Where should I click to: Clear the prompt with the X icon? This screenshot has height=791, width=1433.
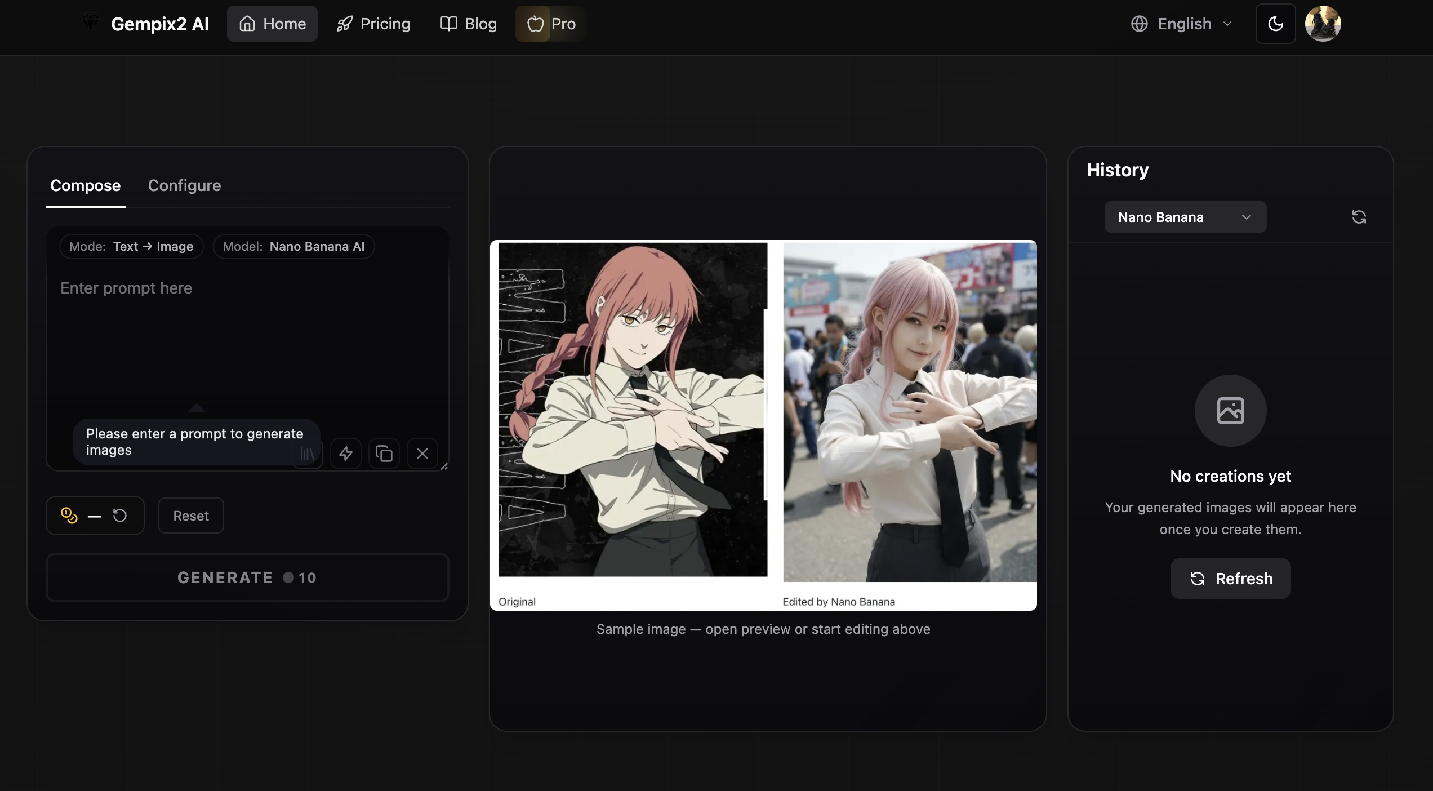[422, 454]
